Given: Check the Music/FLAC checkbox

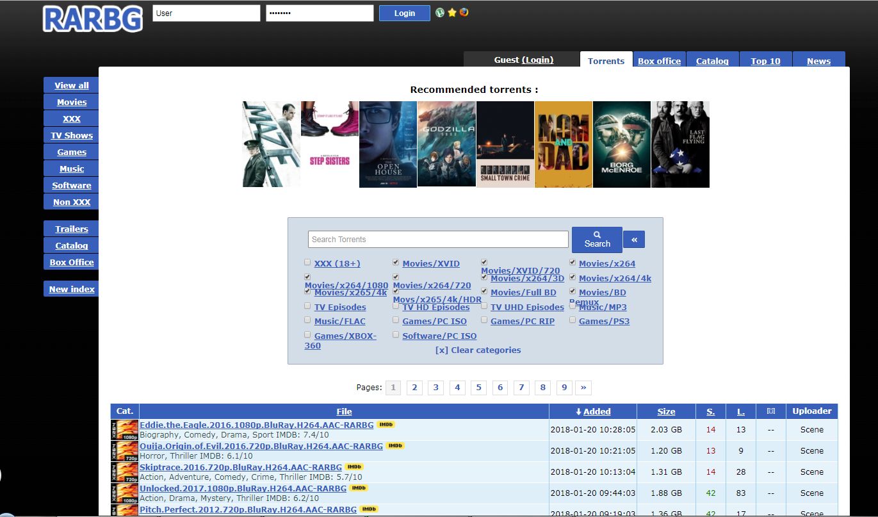Looking at the screenshot, I should coord(307,320).
